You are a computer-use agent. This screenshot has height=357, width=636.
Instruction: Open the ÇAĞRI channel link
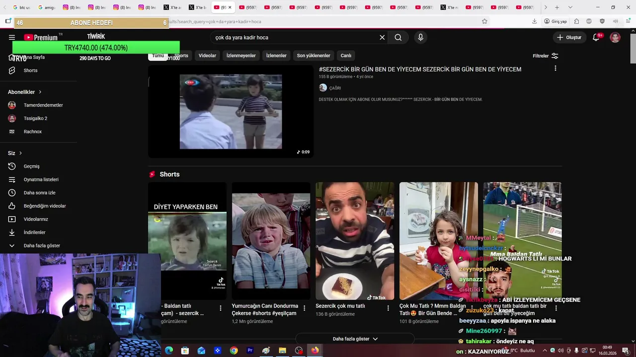point(335,88)
